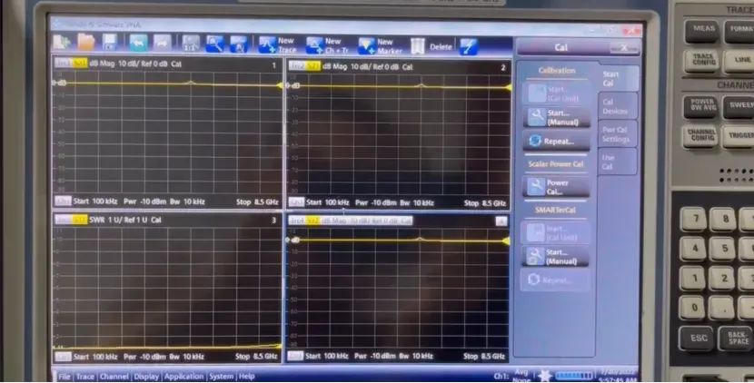Click the New Ch + Tr icon
The width and height of the screenshot is (754, 383).
(x=327, y=45)
